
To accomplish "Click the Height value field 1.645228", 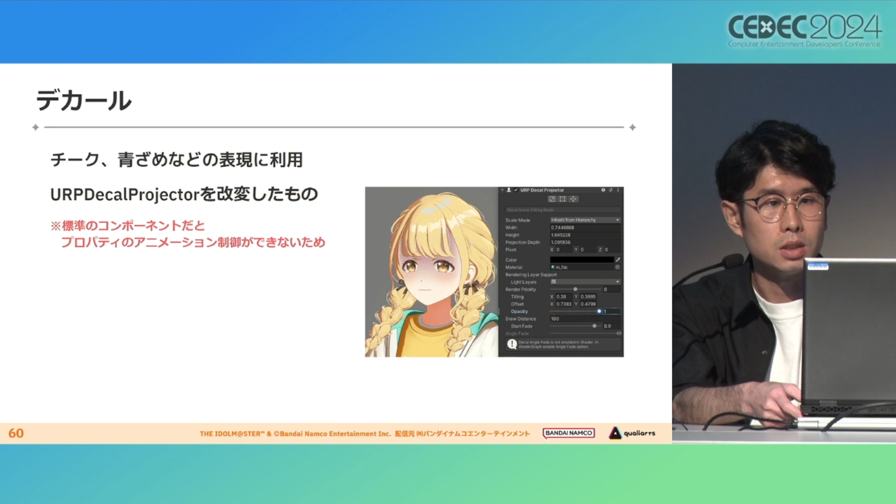I will point(585,235).
